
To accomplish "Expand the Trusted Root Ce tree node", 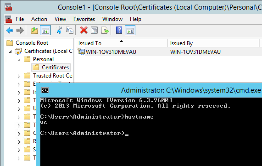I will 18,75.
